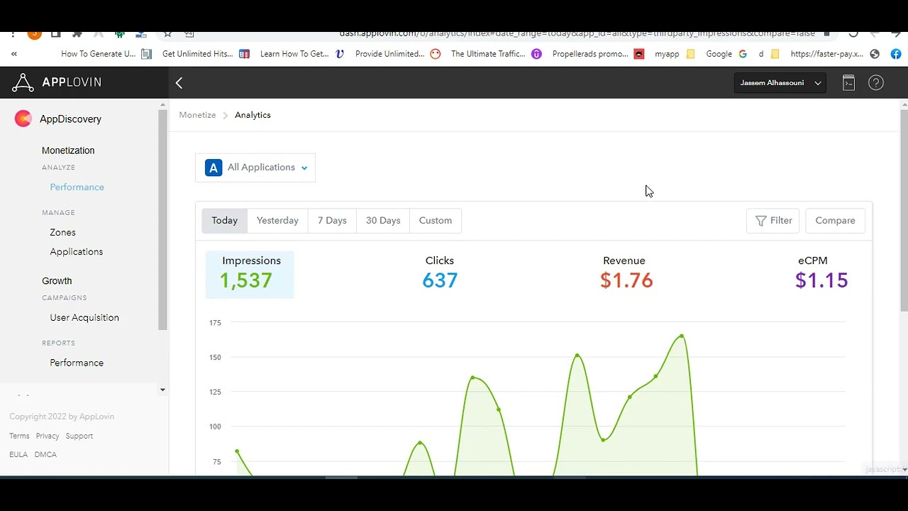Click the sidebar vertical scrollbar
The height and width of the screenshot is (511, 908).
point(162,220)
